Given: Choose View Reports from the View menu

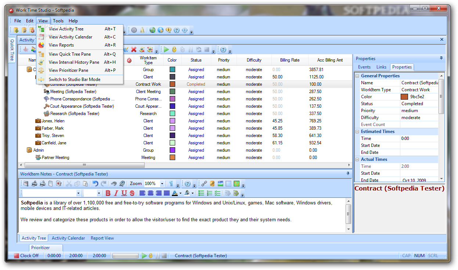Looking at the screenshot, I should tap(80, 45).
